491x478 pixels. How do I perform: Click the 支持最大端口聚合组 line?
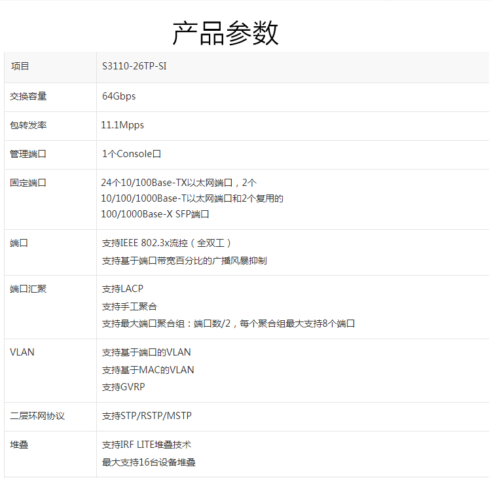coord(228,323)
